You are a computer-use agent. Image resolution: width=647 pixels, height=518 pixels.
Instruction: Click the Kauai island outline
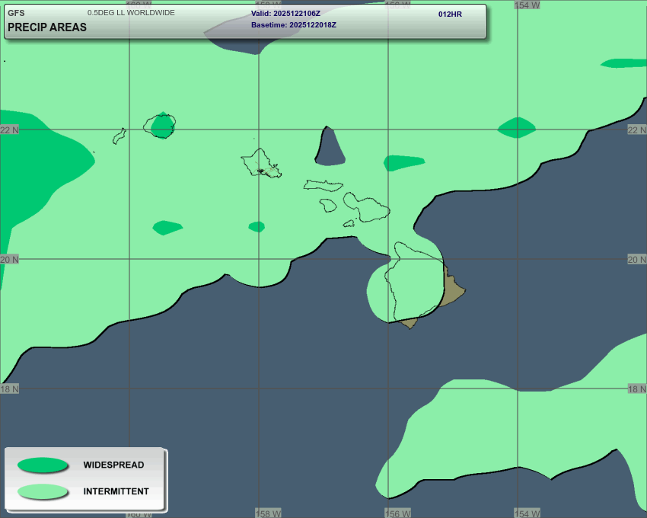click(161, 126)
